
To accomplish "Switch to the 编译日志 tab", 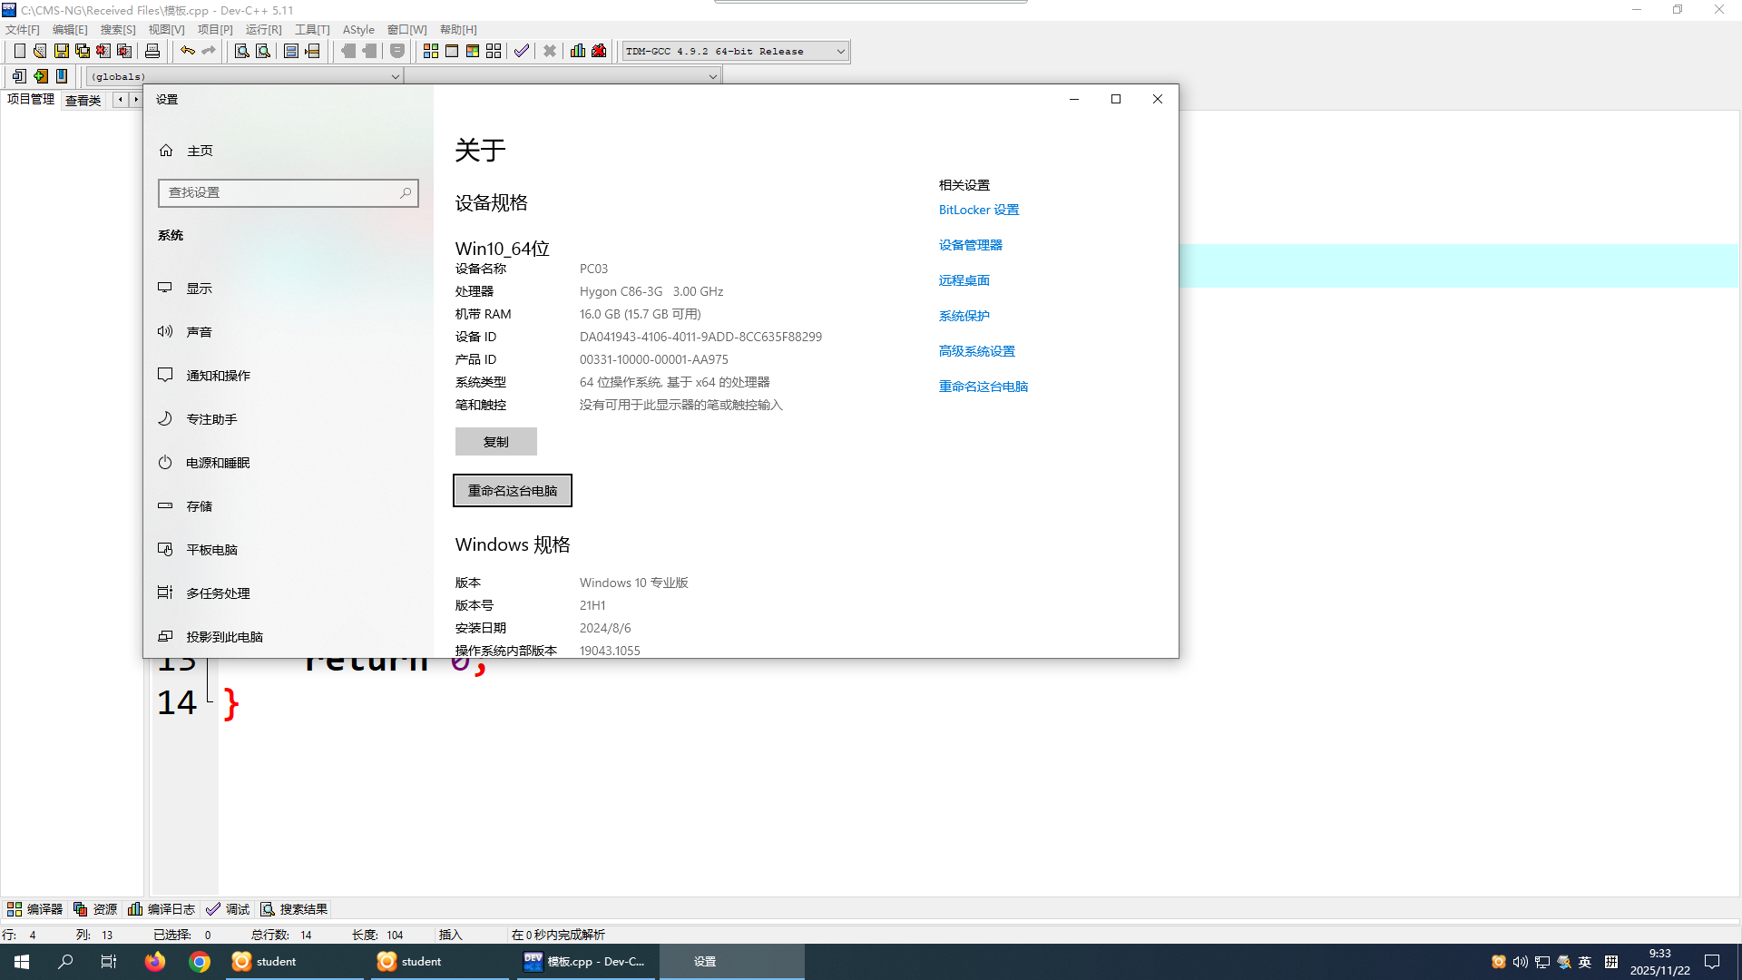I will tap(162, 909).
